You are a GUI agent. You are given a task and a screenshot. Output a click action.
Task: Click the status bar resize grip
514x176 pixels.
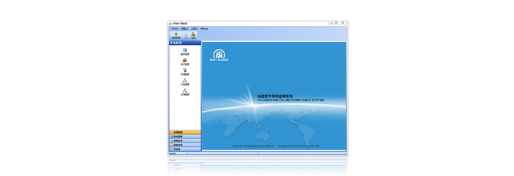coord(345,154)
